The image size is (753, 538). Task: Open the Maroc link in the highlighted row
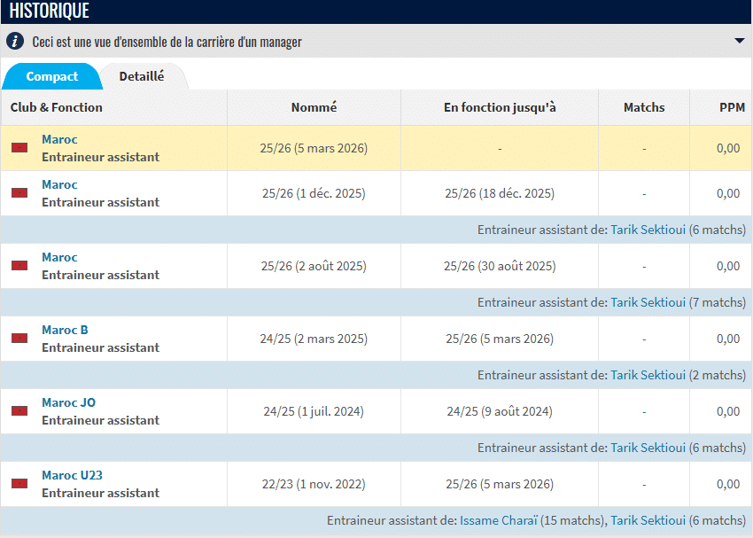click(59, 139)
